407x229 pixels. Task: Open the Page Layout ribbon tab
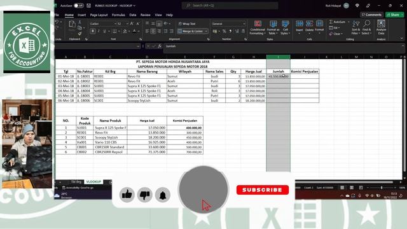point(99,15)
